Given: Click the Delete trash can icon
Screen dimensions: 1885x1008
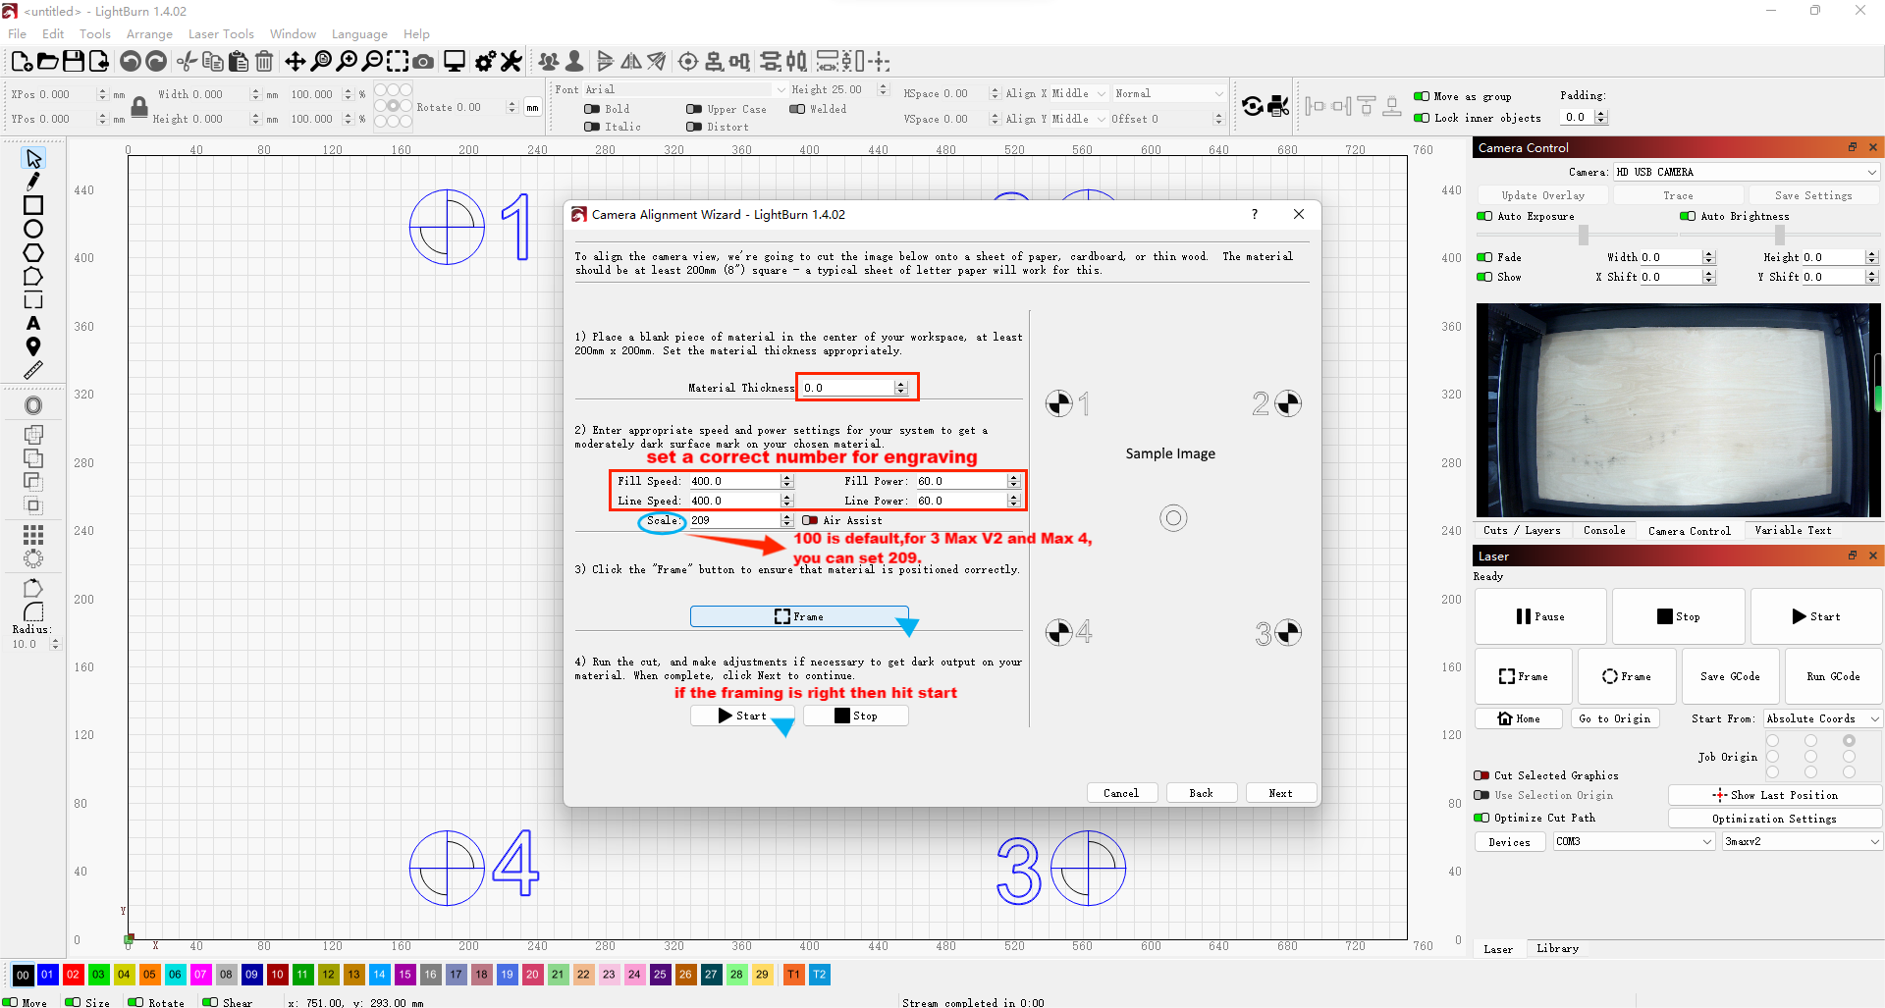Looking at the screenshot, I should pyautogui.click(x=264, y=62).
